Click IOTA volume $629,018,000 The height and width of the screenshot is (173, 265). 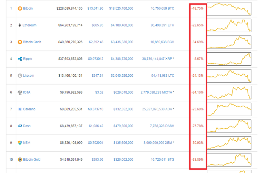(x=124, y=92)
